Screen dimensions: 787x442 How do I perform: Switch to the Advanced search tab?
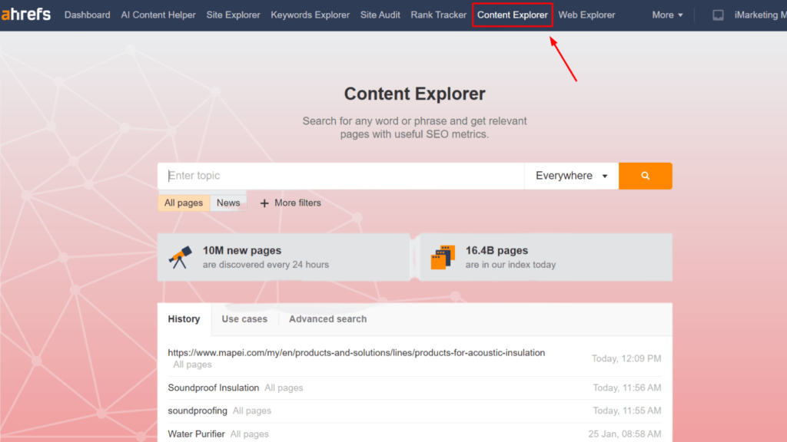tap(327, 319)
